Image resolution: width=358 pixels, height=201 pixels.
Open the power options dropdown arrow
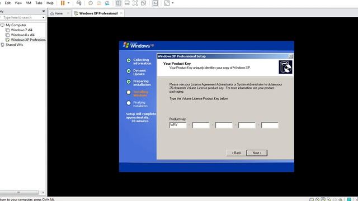click(68, 3)
